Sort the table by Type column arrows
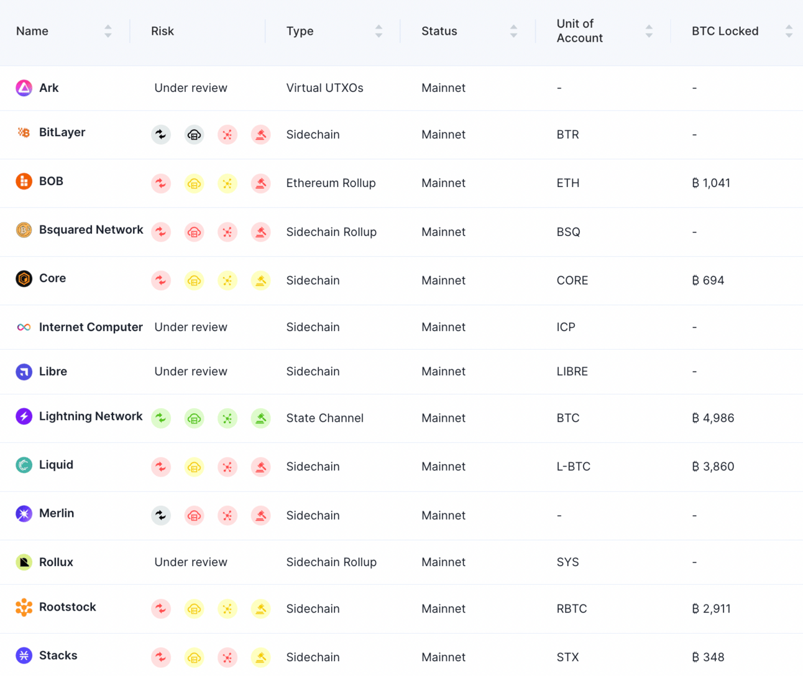Screen dimensions: 803x676 (379, 31)
